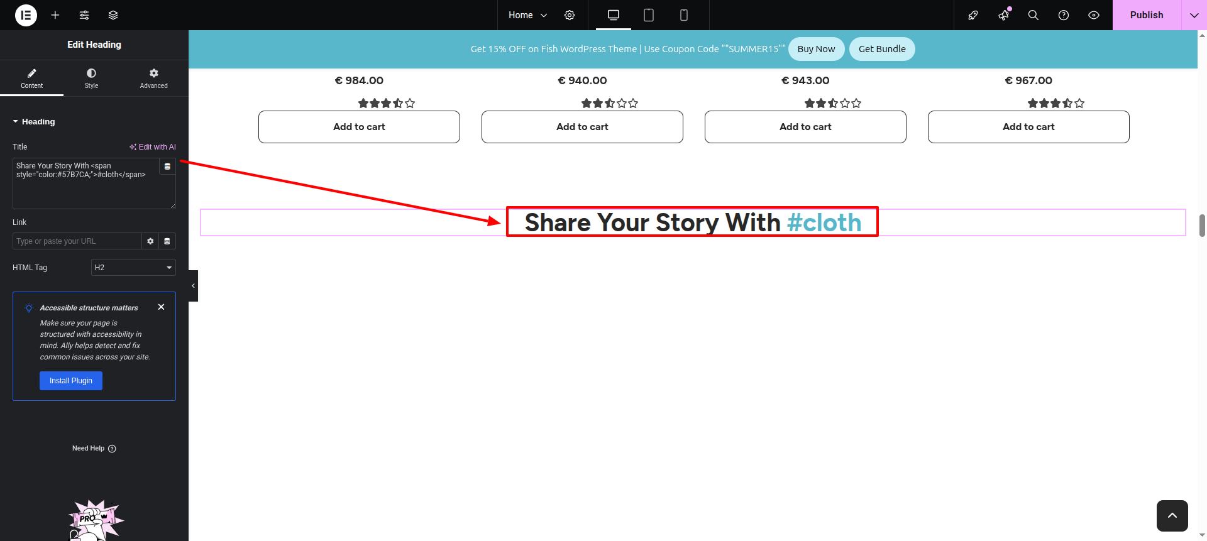Open the Finder search icon
This screenshot has height=541, width=1207.
click(1033, 15)
